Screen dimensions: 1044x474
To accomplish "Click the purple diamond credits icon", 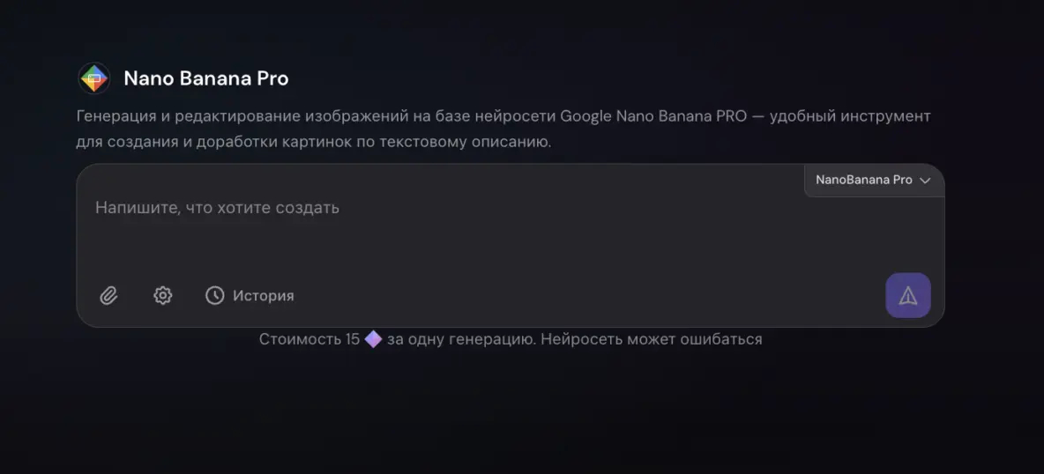I will [x=373, y=339].
